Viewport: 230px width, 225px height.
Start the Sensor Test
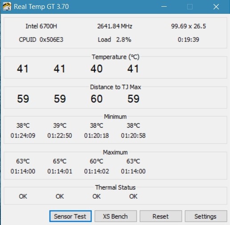coord(70,216)
